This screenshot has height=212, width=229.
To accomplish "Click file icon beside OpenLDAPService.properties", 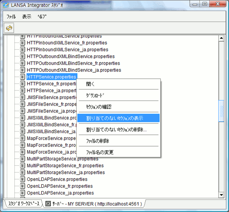I will tap(22, 179).
